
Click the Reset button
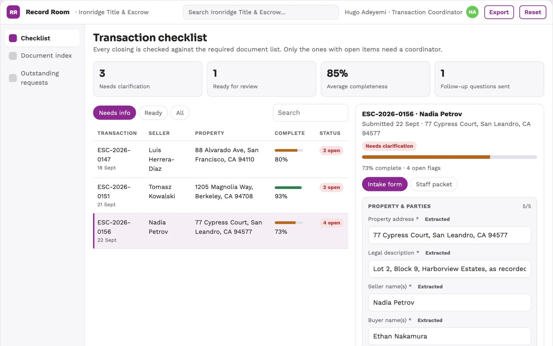(x=533, y=12)
